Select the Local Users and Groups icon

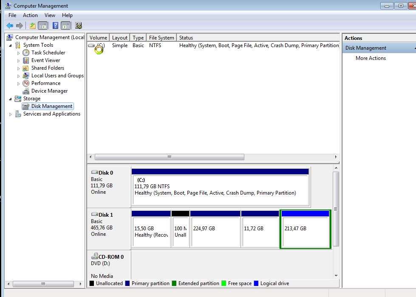26,76
